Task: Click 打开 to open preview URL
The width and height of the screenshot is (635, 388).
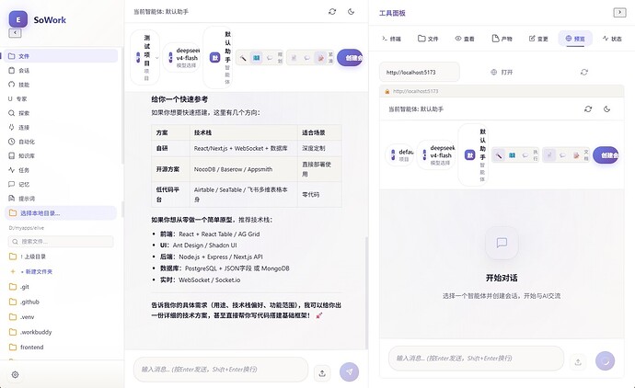Action: click(x=502, y=73)
